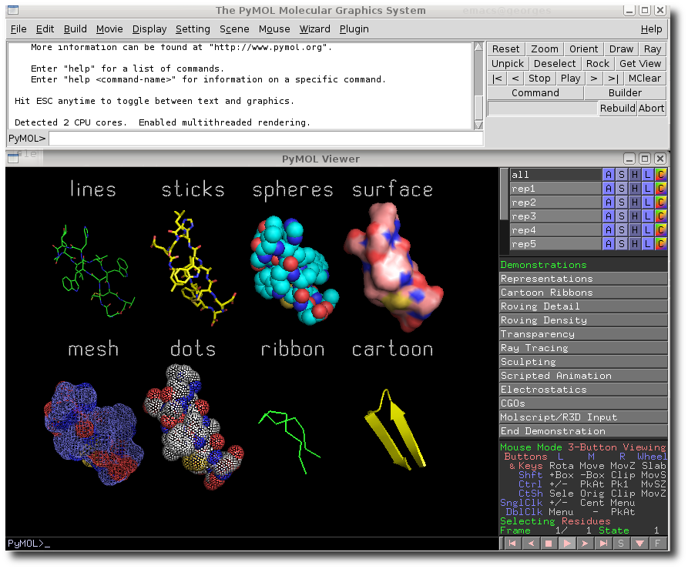Open the color menu for rep1
This screenshot has width=688, height=569.
[661, 189]
